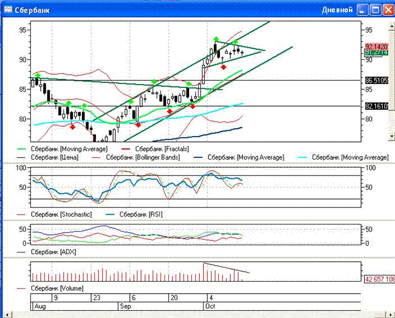
Task: Select the Сбербанк [Fractals] legend entry
Action: 155,149
